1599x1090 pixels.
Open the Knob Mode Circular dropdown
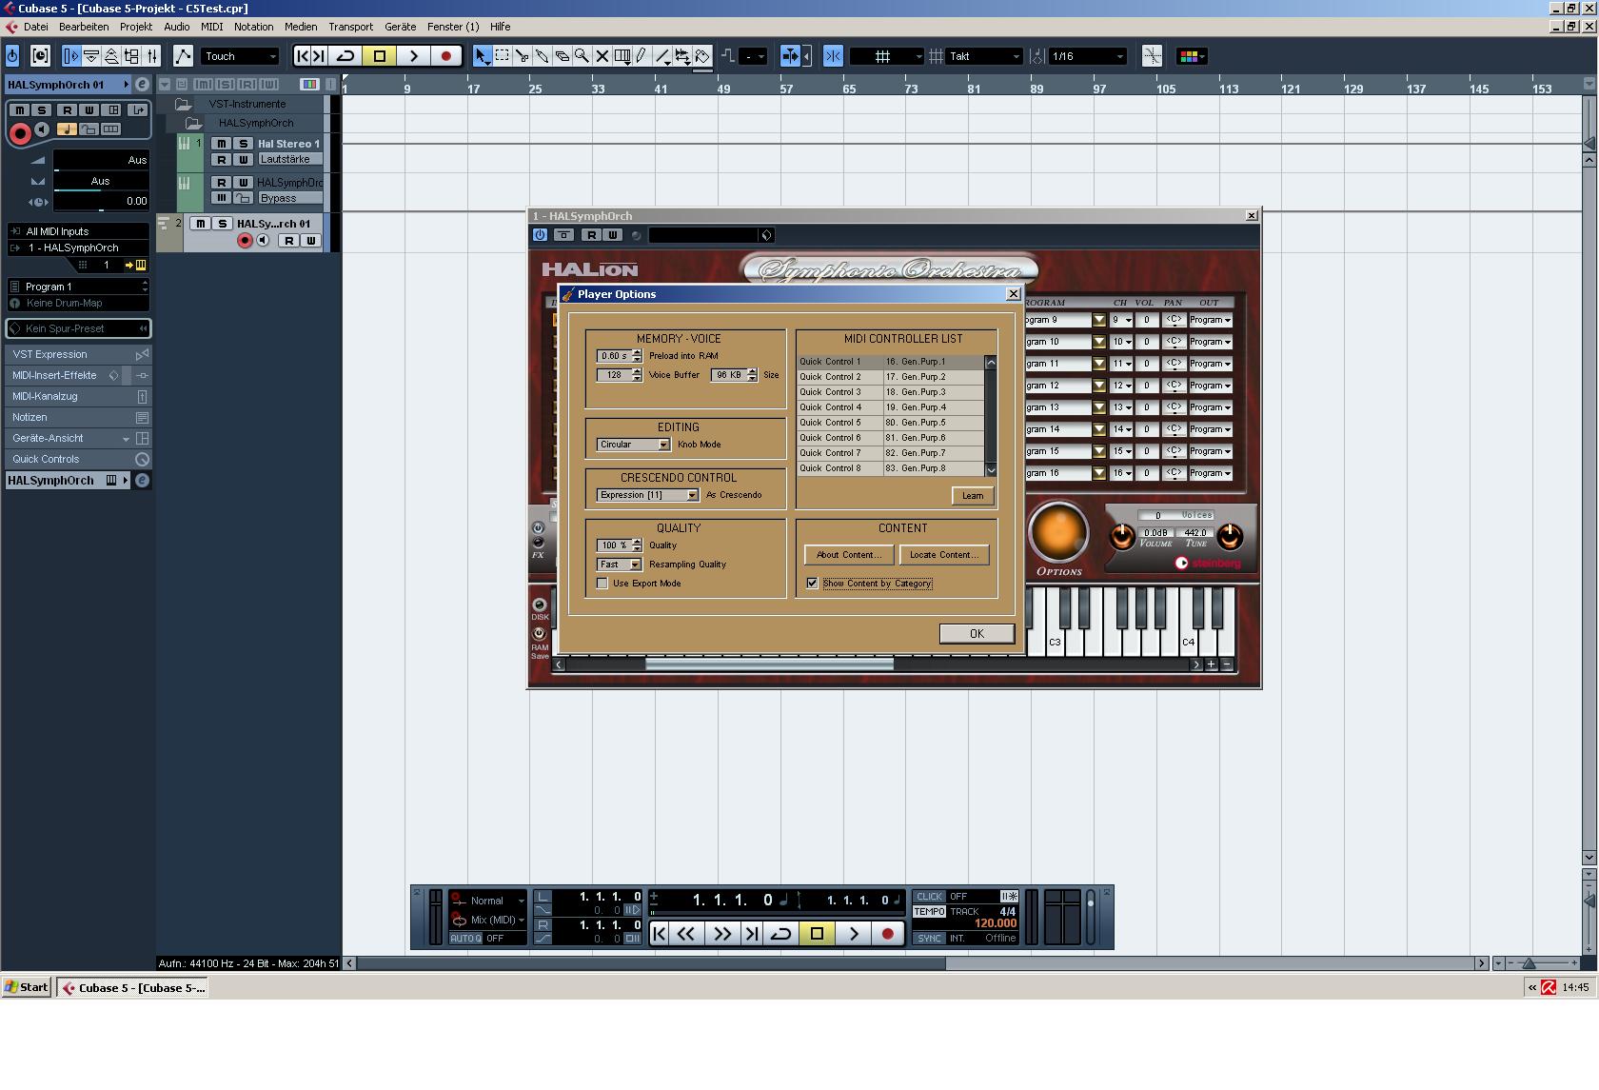pyautogui.click(x=634, y=445)
